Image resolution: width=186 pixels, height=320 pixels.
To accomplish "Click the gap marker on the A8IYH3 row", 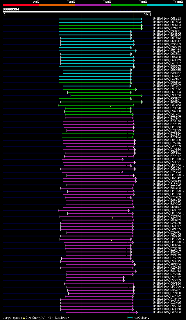I will pyautogui.click(x=111, y=106).
